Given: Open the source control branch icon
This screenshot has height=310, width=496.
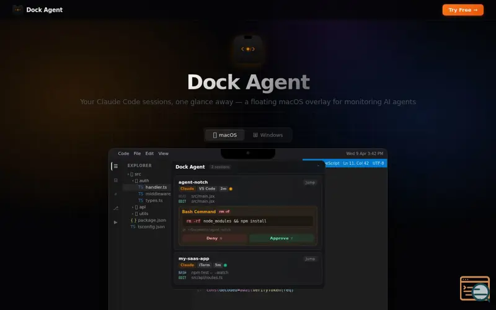Looking at the screenshot, I should pos(116,208).
